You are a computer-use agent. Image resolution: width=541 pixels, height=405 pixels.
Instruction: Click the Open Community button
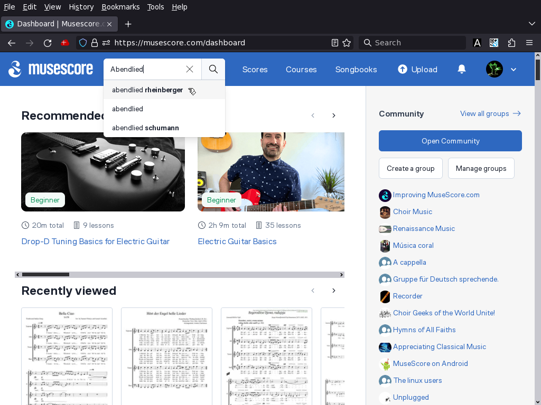pos(450,141)
